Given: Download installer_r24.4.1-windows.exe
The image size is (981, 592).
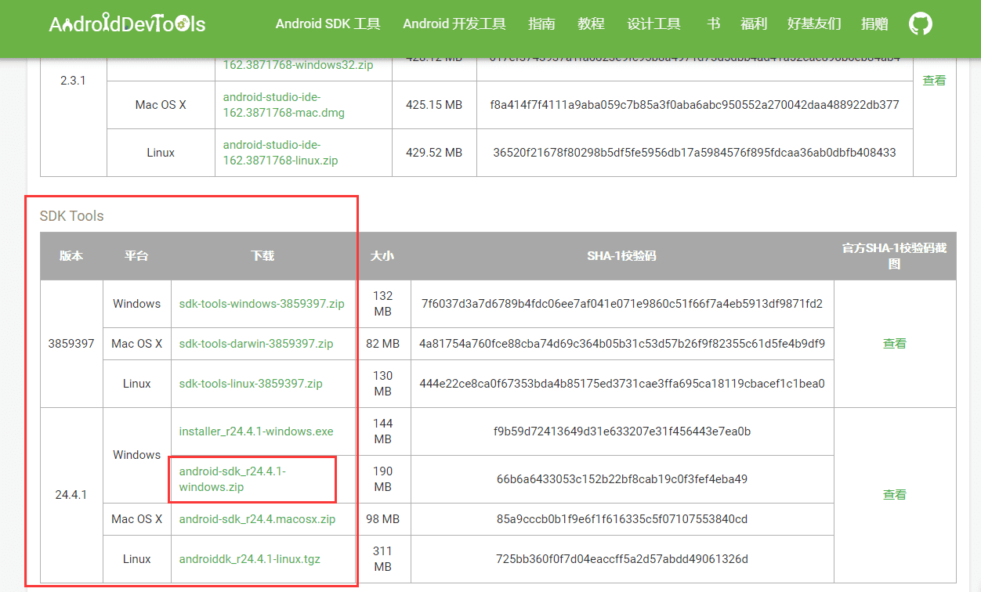Looking at the screenshot, I should [x=256, y=431].
